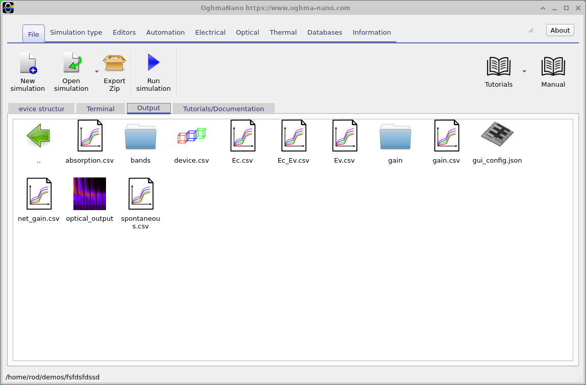Image resolution: width=586 pixels, height=385 pixels.
Task: Open the Information ribbon tab
Action: click(371, 33)
